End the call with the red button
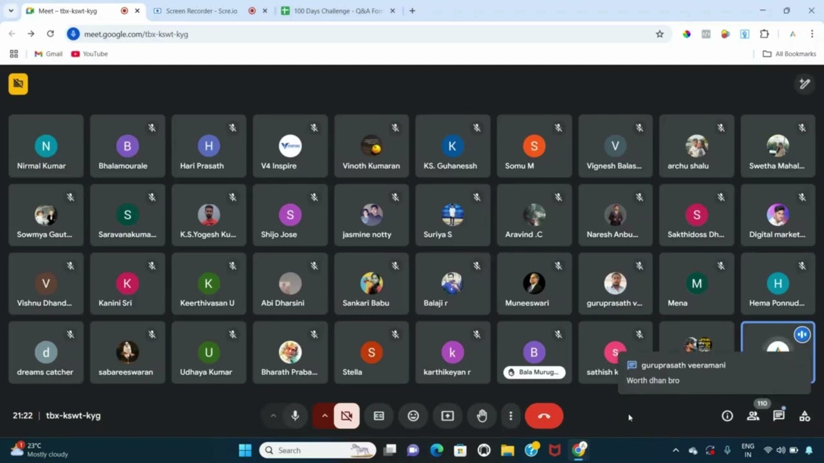 tap(544, 416)
